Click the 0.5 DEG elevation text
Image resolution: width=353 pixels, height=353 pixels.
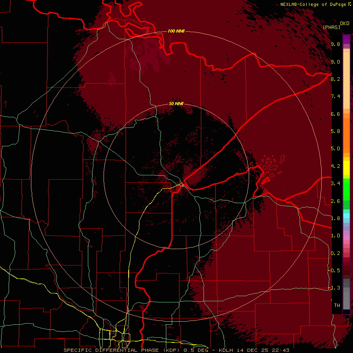tap(196, 350)
